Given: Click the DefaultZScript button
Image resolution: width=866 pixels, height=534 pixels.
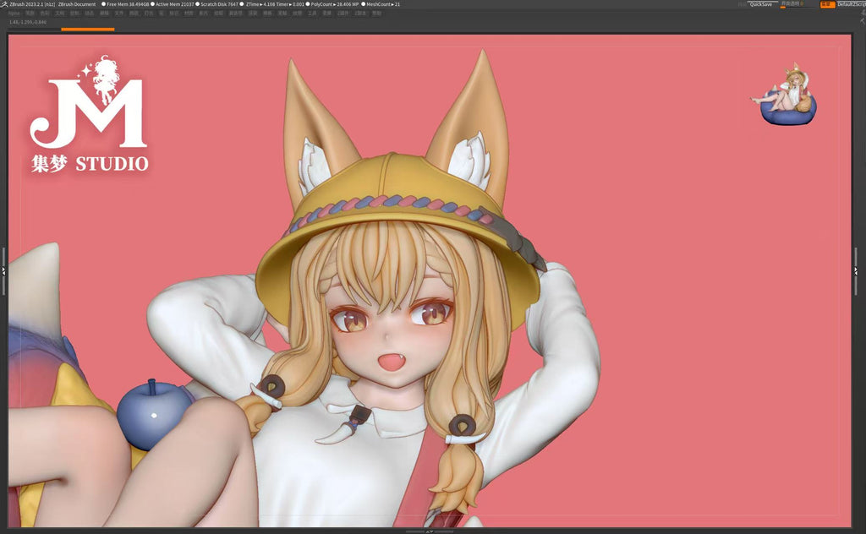Looking at the screenshot, I should click(x=852, y=4).
